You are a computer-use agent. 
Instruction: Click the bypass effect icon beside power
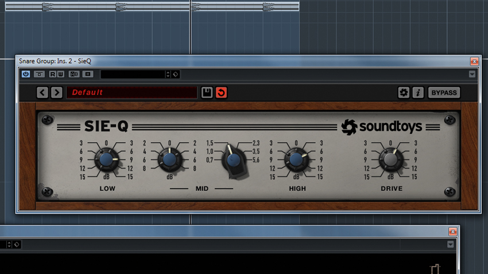point(39,74)
